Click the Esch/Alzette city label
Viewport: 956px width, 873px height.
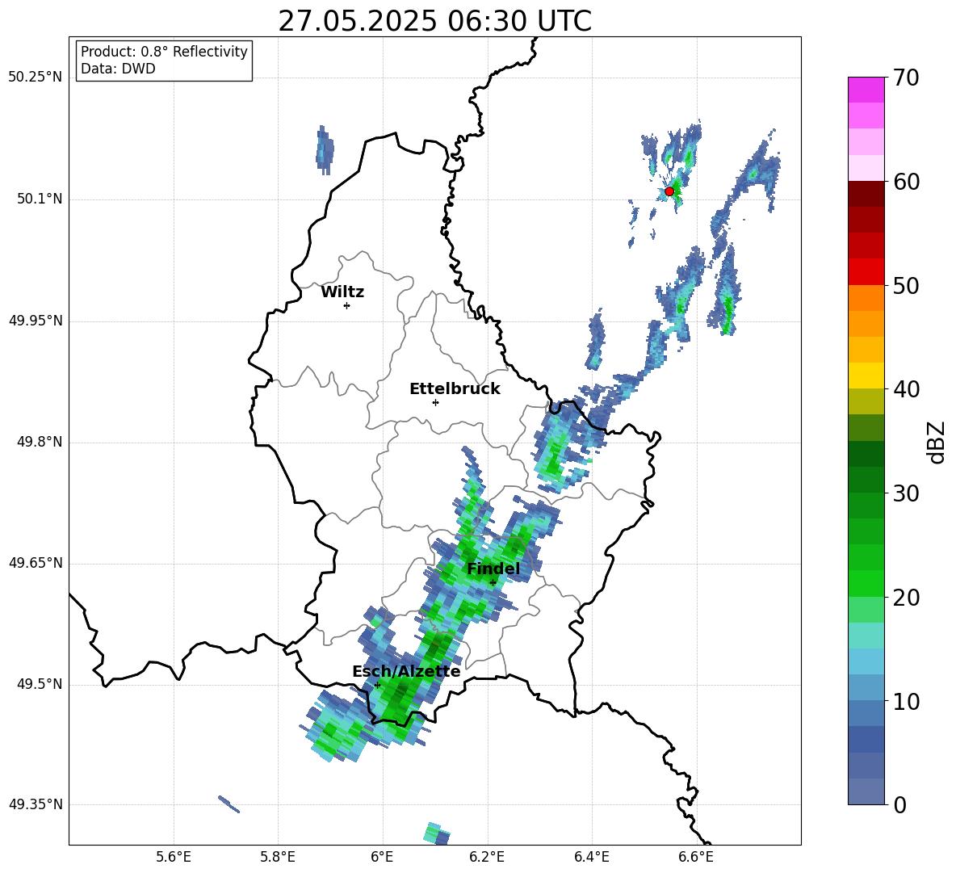coord(406,671)
